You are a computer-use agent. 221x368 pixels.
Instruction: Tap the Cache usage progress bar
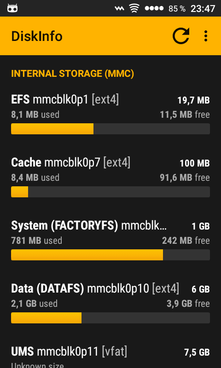click(x=110, y=192)
